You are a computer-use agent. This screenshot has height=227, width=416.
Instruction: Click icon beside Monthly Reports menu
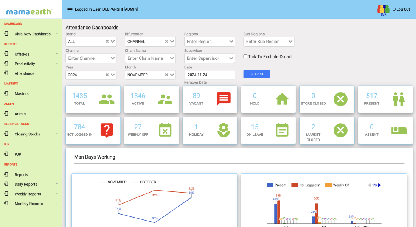pos(6,203)
